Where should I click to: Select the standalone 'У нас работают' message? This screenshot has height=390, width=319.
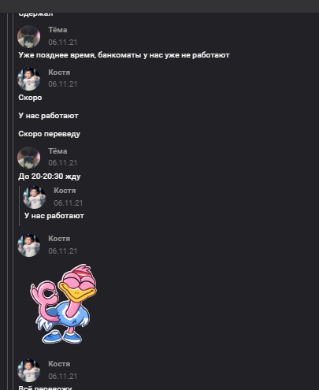point(48,116)
